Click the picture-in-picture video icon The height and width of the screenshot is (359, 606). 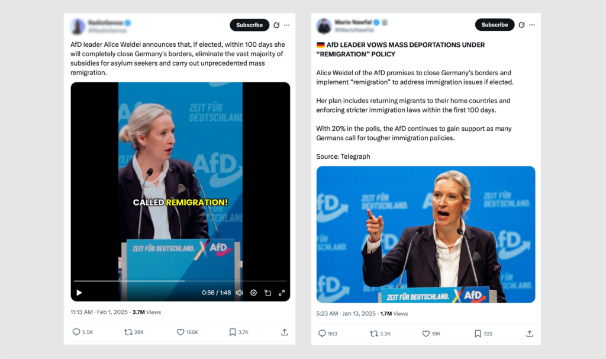coord(267,293)
